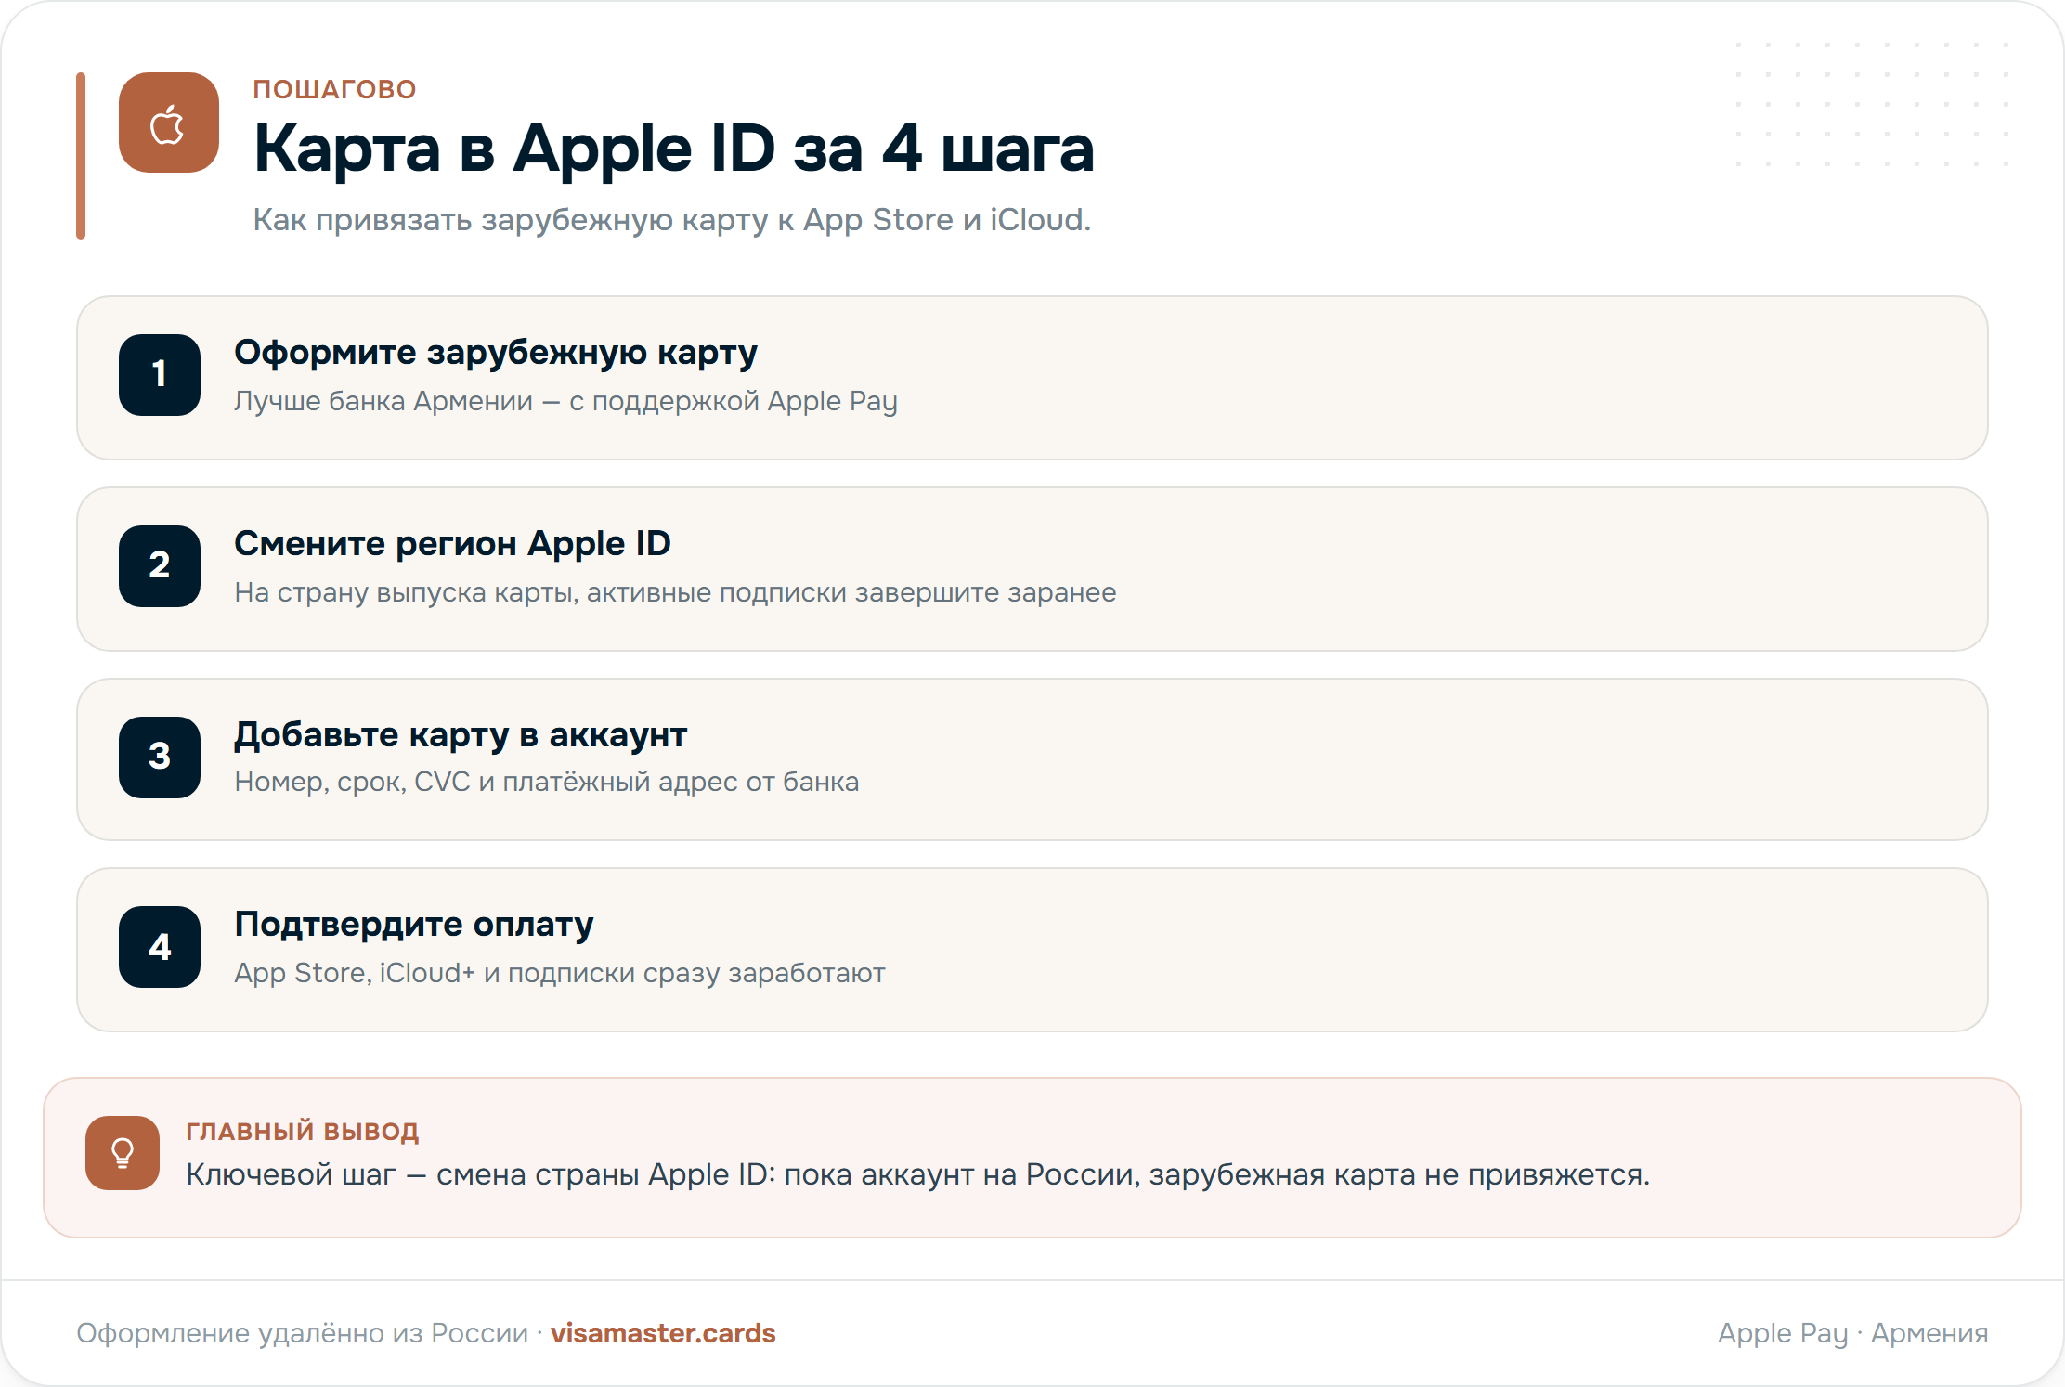The width and height of the screenshot is (2065, 1387).
Task: Click description 'На страну выпуска карты, активные подписки завершите заранее'
Action: (675, 592)
